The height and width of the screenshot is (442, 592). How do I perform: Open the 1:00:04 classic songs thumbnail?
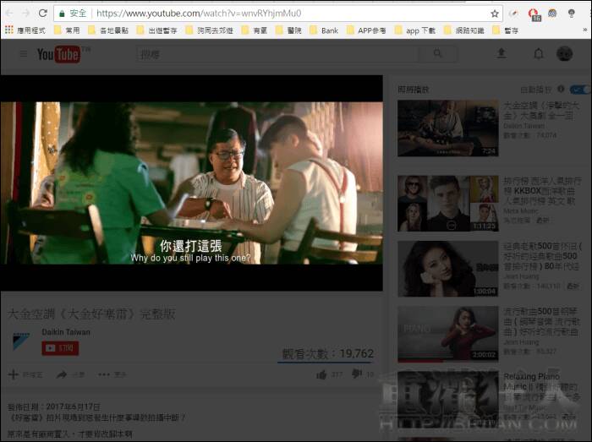[x=447, y=269]
